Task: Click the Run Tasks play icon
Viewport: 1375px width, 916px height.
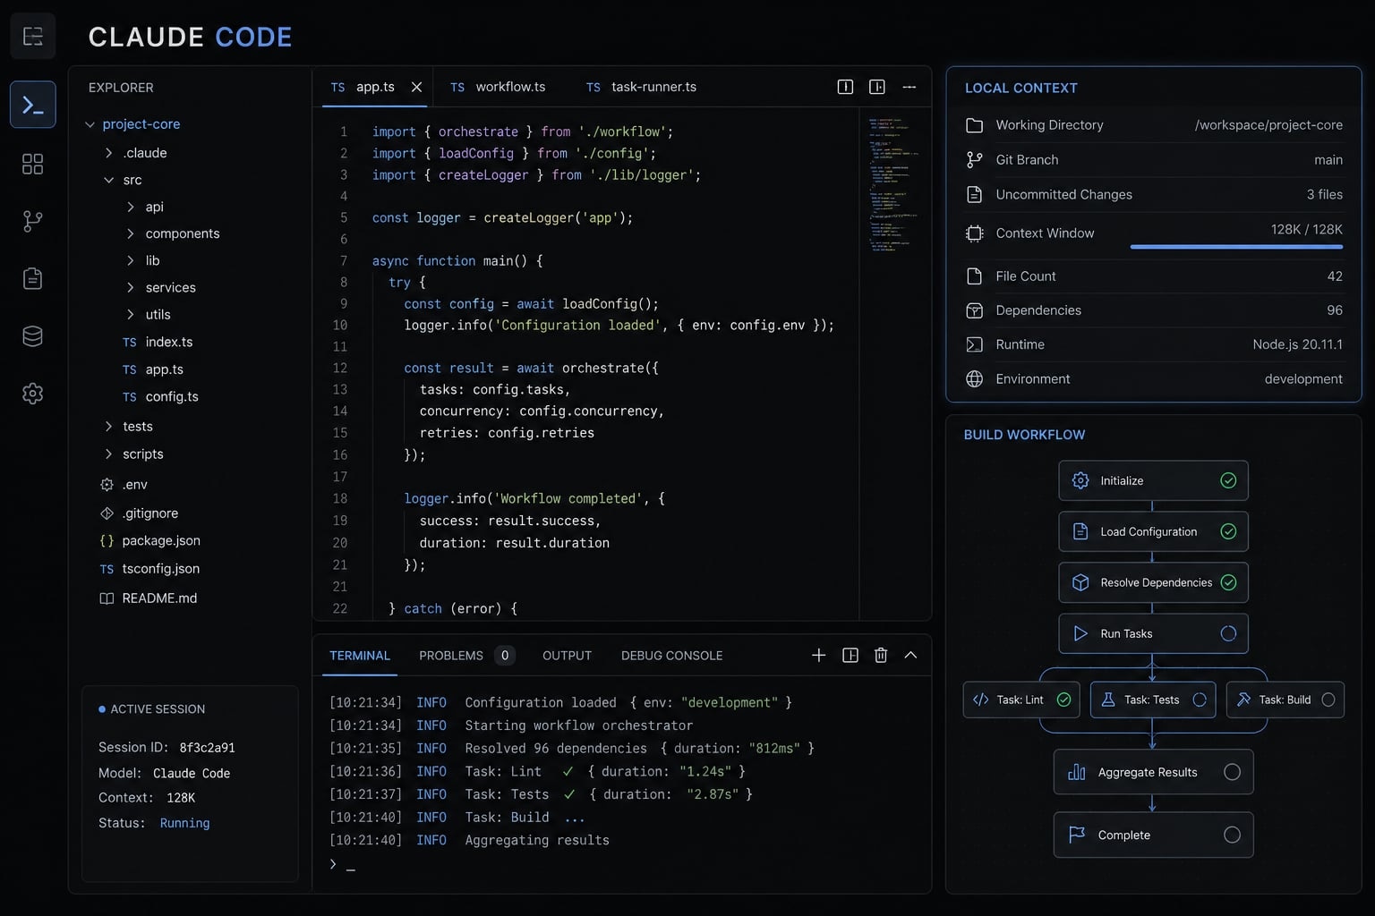Action: tap(1080, 633)
